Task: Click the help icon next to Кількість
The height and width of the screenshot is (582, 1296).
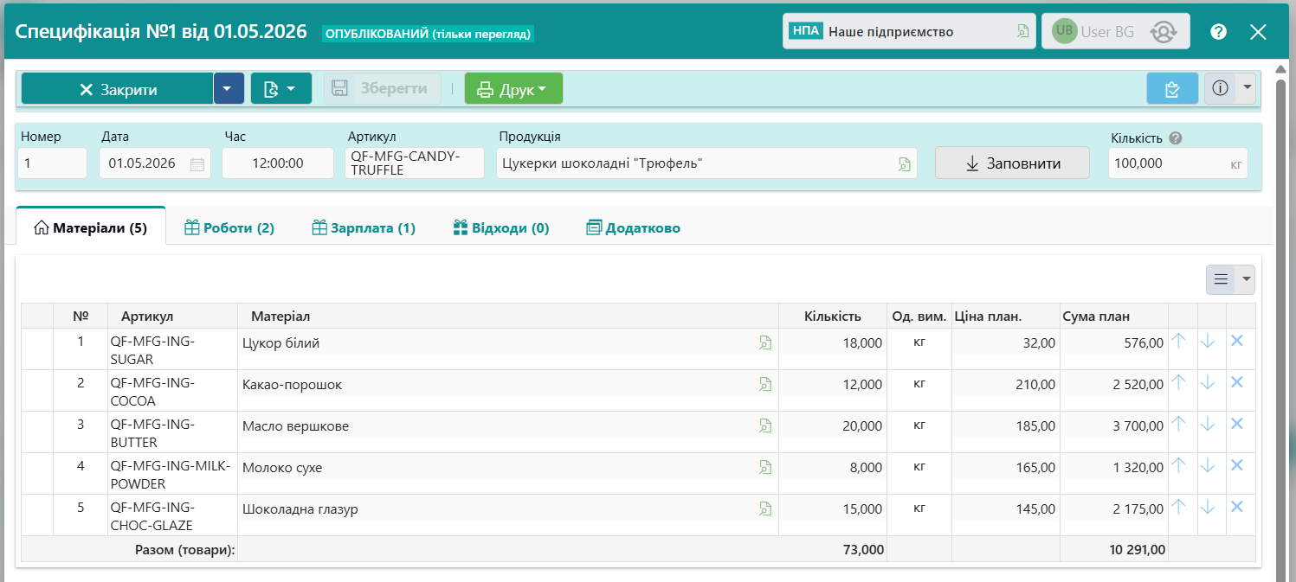Action: click(x=1175, y=138)
